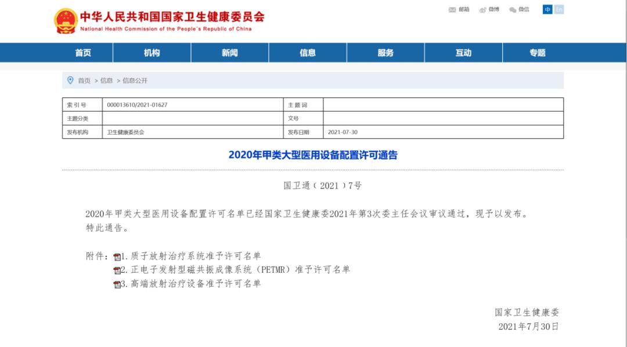Open the 服务 navigation menu
The image size is (627, 347).
click(385, 52)
